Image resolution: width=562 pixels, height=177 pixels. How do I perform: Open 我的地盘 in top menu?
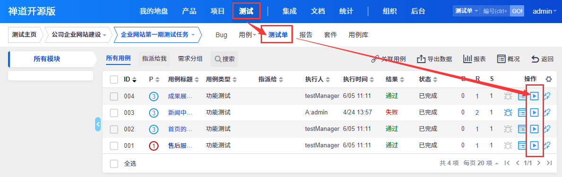click(154, 11)
